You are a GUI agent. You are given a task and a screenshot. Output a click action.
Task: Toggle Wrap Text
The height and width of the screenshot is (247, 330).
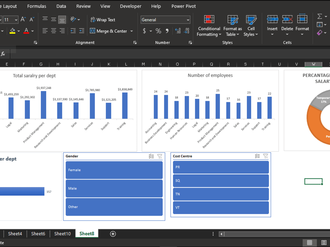(103, 20)
